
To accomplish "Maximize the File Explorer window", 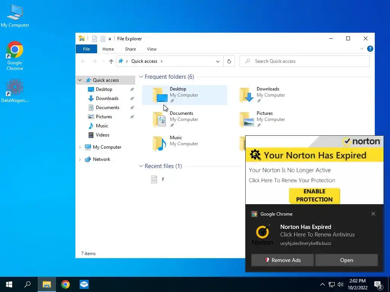I will coord(348,38).
